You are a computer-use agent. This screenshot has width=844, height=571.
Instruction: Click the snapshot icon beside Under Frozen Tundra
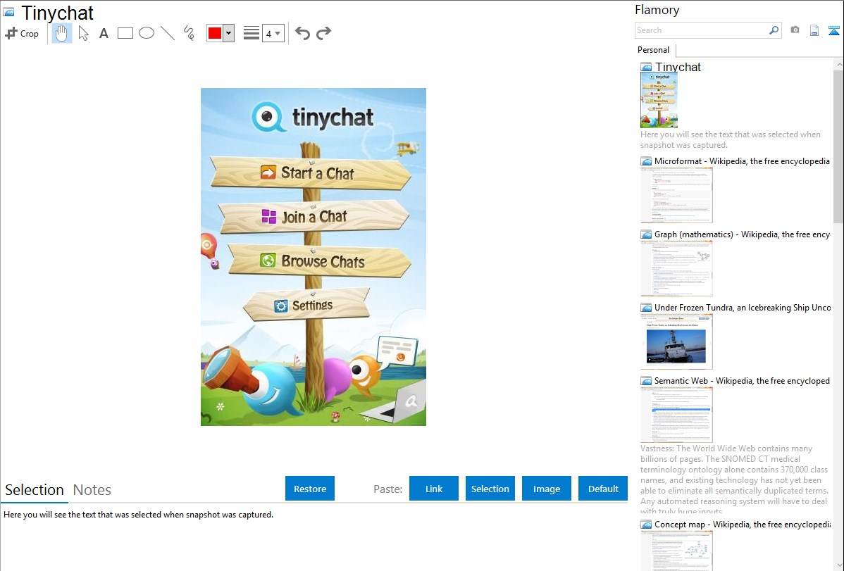pos(646,307)
